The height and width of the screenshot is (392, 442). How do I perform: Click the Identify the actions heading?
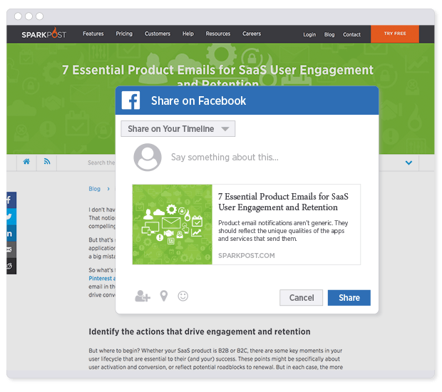coord(200,331)
